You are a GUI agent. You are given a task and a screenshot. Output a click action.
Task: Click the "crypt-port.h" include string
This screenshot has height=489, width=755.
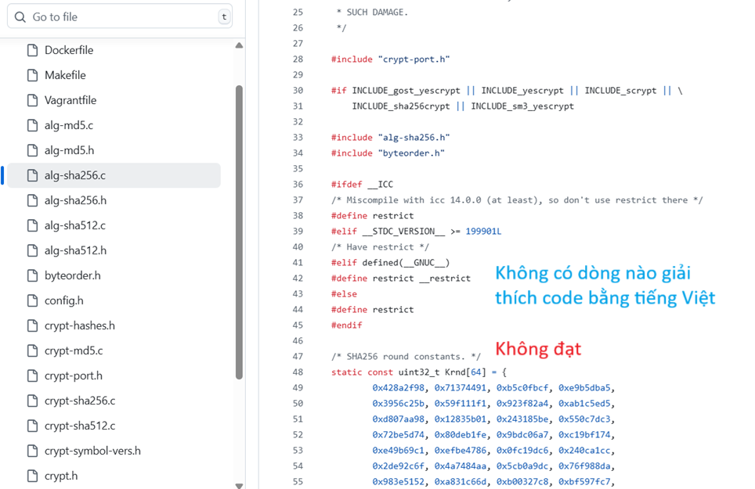pos(414,59)
